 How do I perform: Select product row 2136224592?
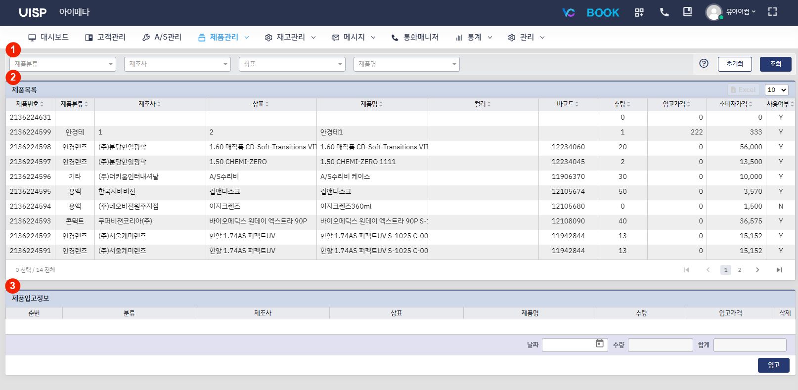tap(400, 236)
